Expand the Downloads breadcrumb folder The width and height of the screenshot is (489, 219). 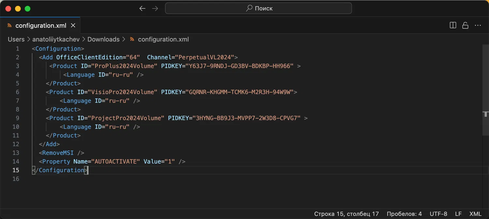click(x=103, y=39)
